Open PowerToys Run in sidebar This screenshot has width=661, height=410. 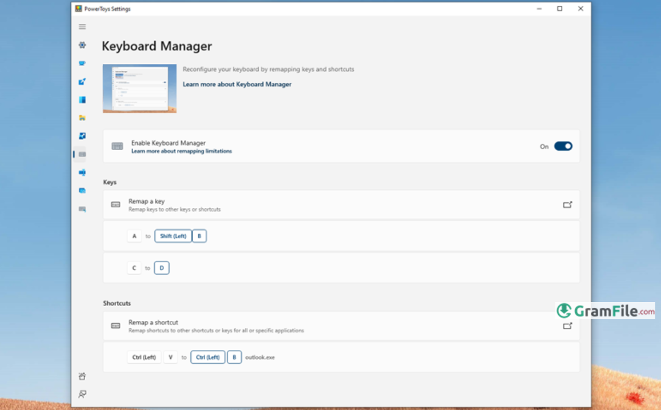tap(82, 191)
